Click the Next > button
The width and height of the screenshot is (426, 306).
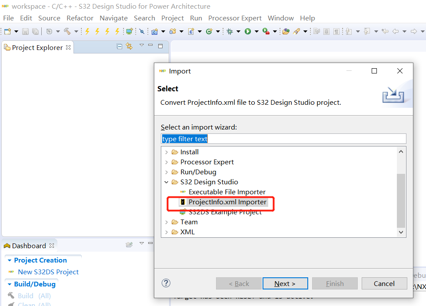285,283
